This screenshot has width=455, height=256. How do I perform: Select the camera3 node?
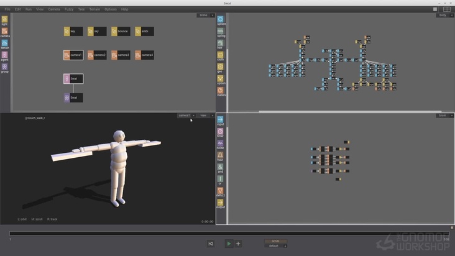pos(121,55)
